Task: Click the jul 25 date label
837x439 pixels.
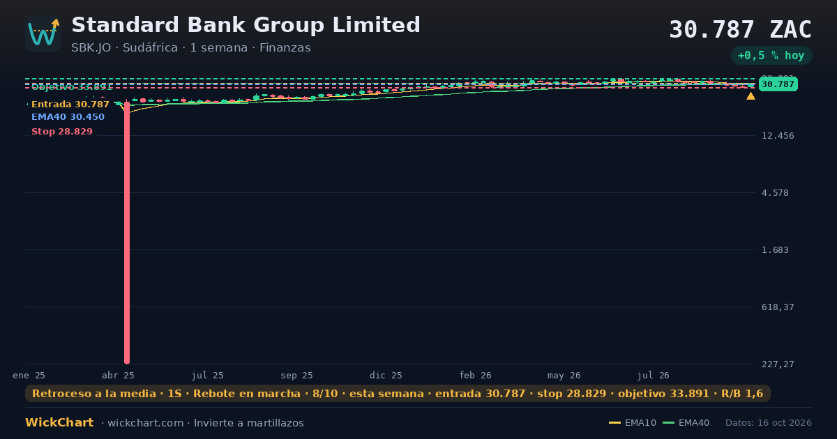Action: (x=208, y=376)
